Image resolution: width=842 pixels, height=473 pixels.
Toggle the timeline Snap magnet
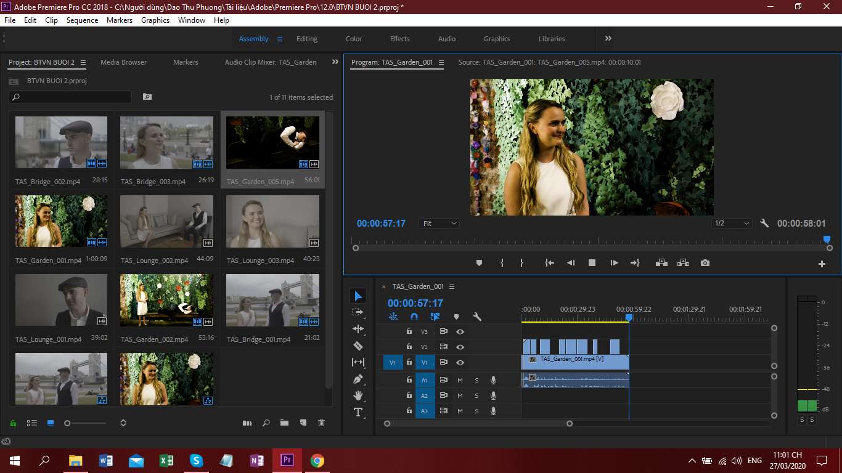point(414,317)
